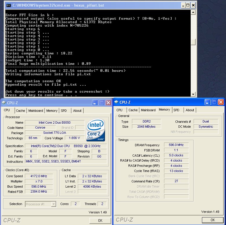The height and width of the screenshot is (225, 226).
Task: Click the Intel Core 2 Duo logo
Action: click(x=96, y=130)
